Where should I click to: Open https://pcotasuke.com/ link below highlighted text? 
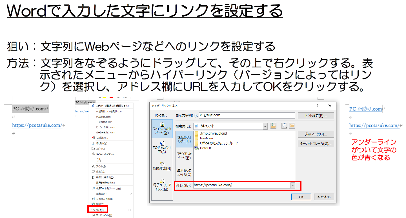click(x=37, y=125)
